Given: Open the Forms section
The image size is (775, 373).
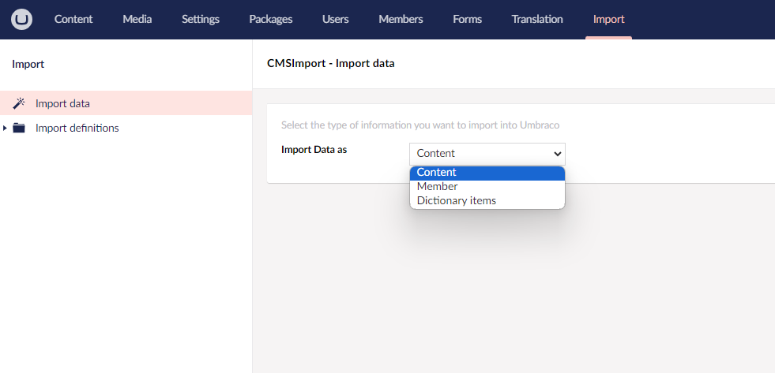Looking at the screenshot, I should tap(467, 19).
